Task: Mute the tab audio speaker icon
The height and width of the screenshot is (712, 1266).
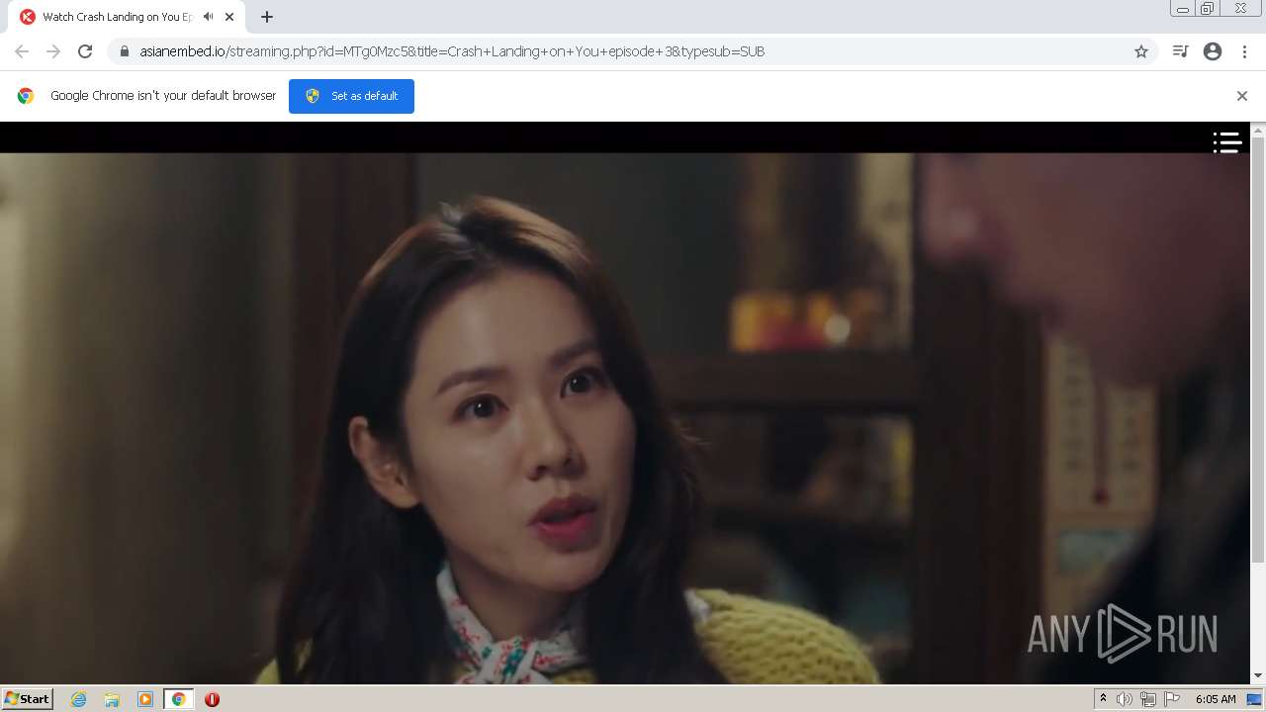Action: [208, 17]
